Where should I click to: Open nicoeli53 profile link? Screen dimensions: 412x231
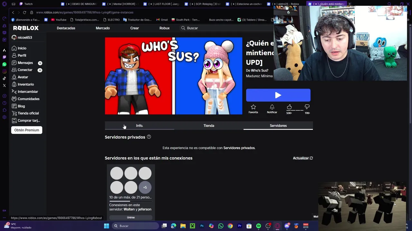coord(22,38)
